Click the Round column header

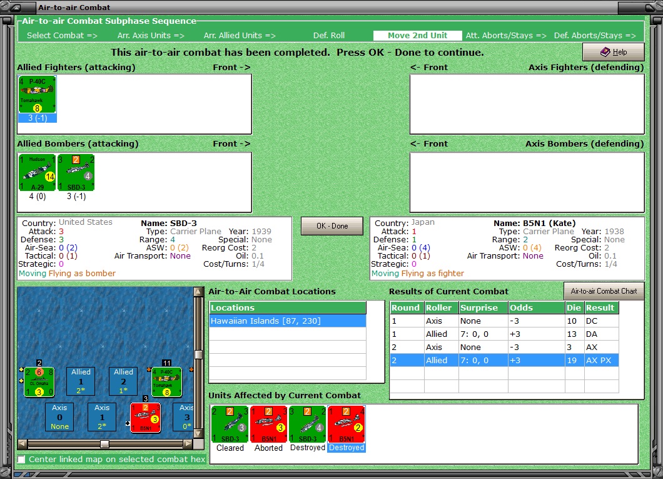coord(407,307)
